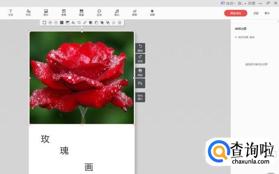
Task: Click the star outline icon in floating toolbar
Action: point(114,22)
